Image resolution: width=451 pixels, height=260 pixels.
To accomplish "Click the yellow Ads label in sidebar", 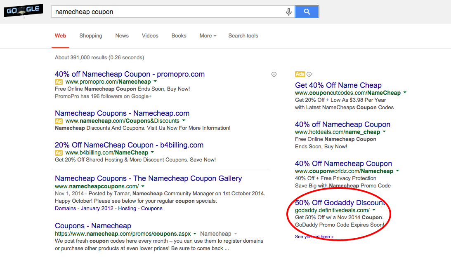I will [300, 74].
